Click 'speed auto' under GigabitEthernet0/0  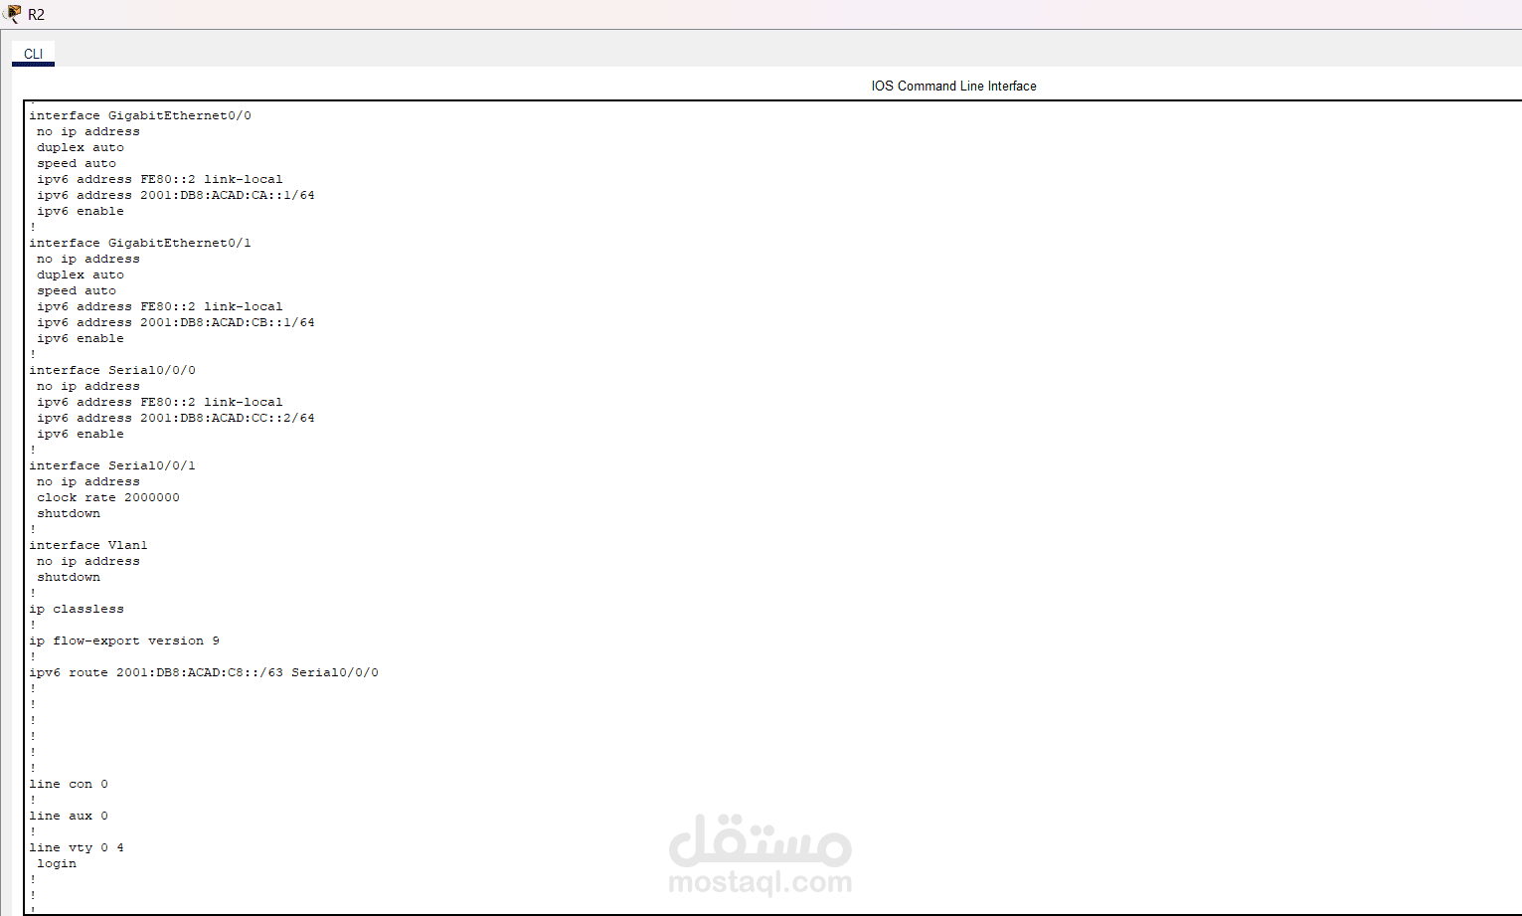point(77,163)
